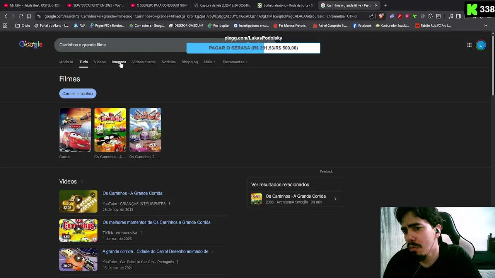Select the Imagens search tab

[119, 62]
